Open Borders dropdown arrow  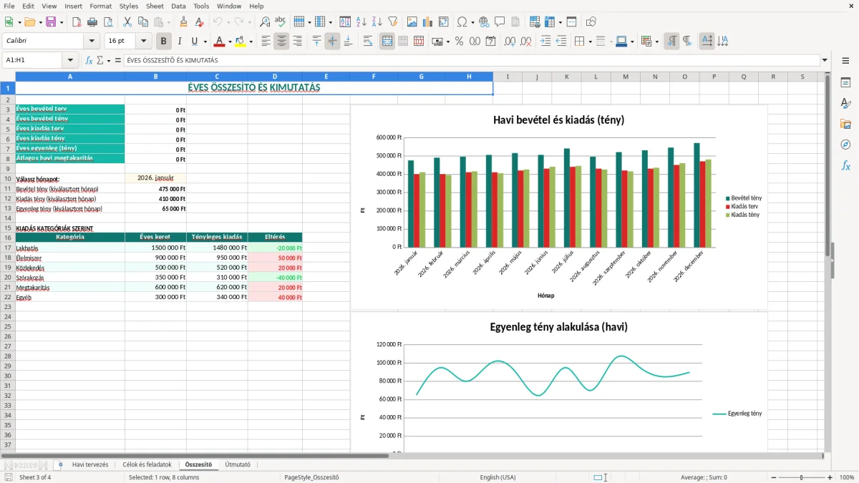pyautogui.click(x=591, y=42)
